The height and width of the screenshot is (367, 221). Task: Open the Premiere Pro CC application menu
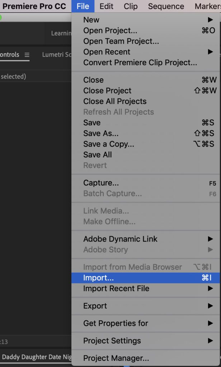click(34, 6)
